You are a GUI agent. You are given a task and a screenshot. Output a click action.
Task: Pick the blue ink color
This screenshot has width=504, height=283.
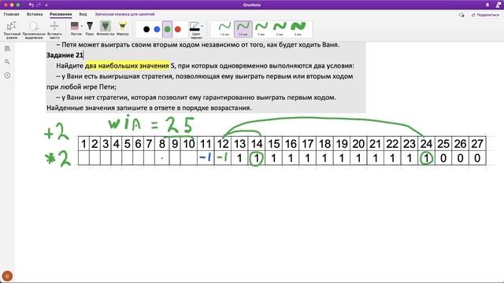[157, 29]
